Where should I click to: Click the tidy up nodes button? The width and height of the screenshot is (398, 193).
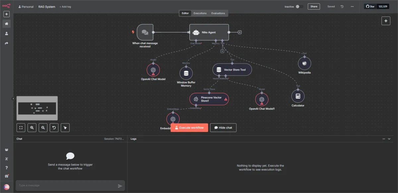click(65, 127)
